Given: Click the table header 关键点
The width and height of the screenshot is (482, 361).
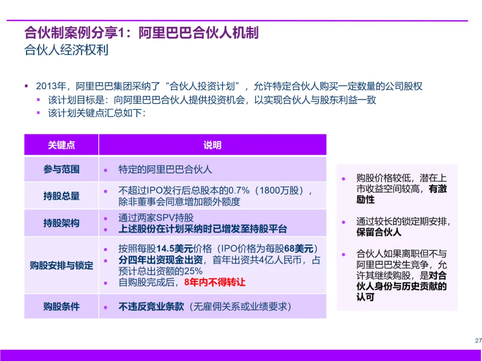Looking at the screenshot, I should [62, 145].
